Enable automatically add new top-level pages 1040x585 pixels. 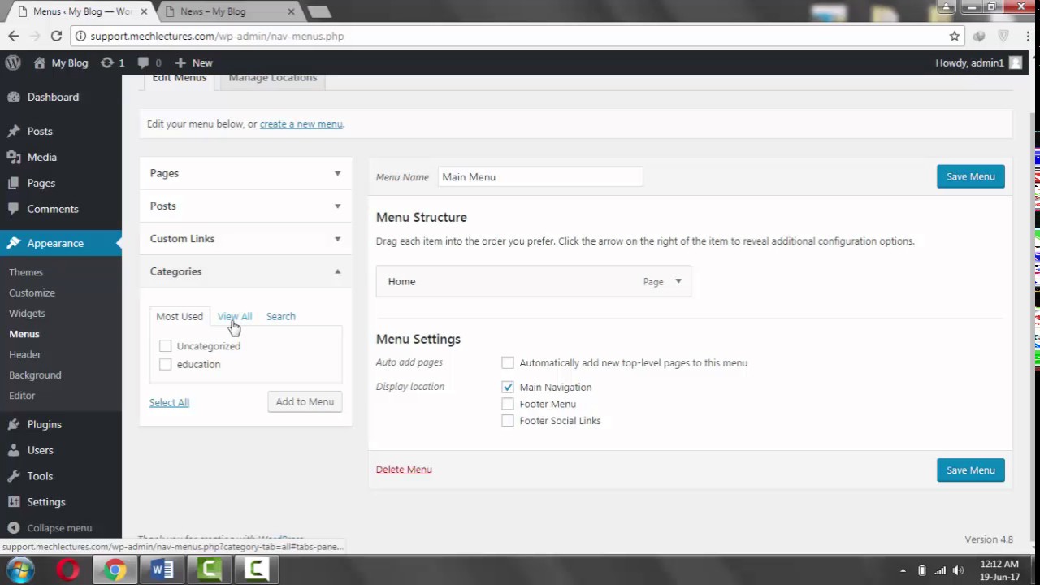508,362
